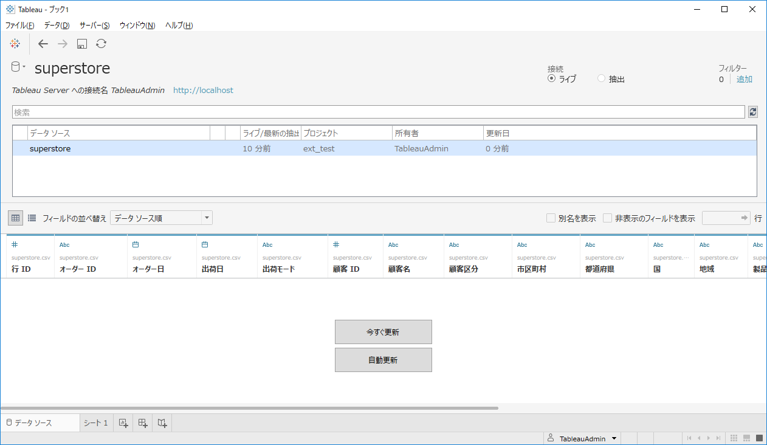The image size is (767, 445).
Task: Click the Abc type icon above 市区町村
Action: 522,245
